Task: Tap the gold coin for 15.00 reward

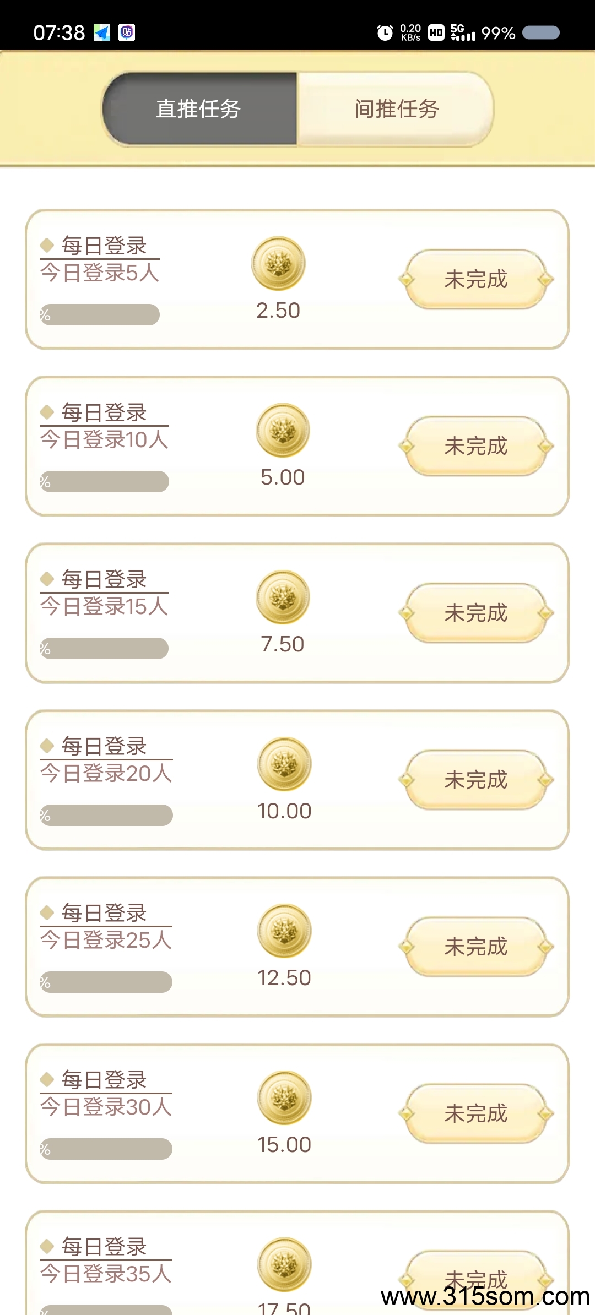Action: pyautogui.click(x=284, y=1098)
